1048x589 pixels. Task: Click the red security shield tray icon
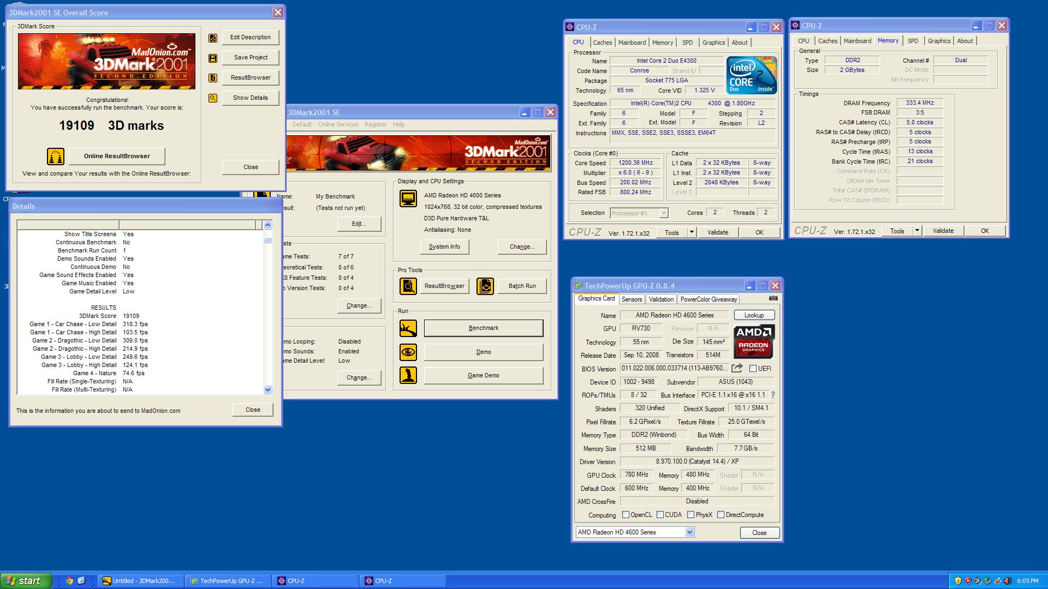968,581
